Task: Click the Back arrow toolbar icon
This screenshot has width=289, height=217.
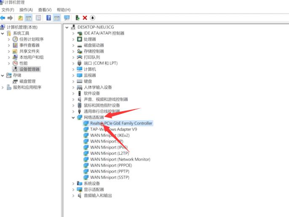Action: tap(3, 18)
